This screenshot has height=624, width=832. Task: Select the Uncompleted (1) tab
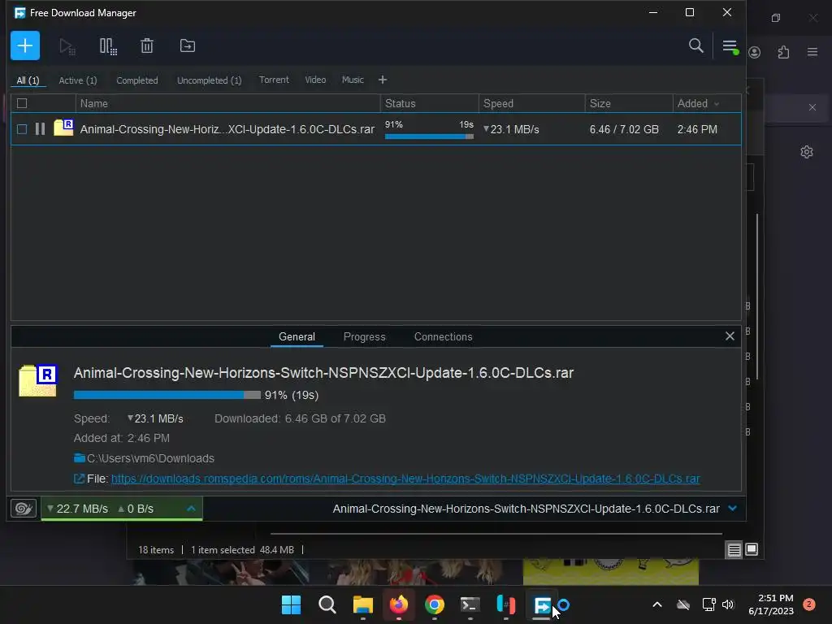pos(209,80)
